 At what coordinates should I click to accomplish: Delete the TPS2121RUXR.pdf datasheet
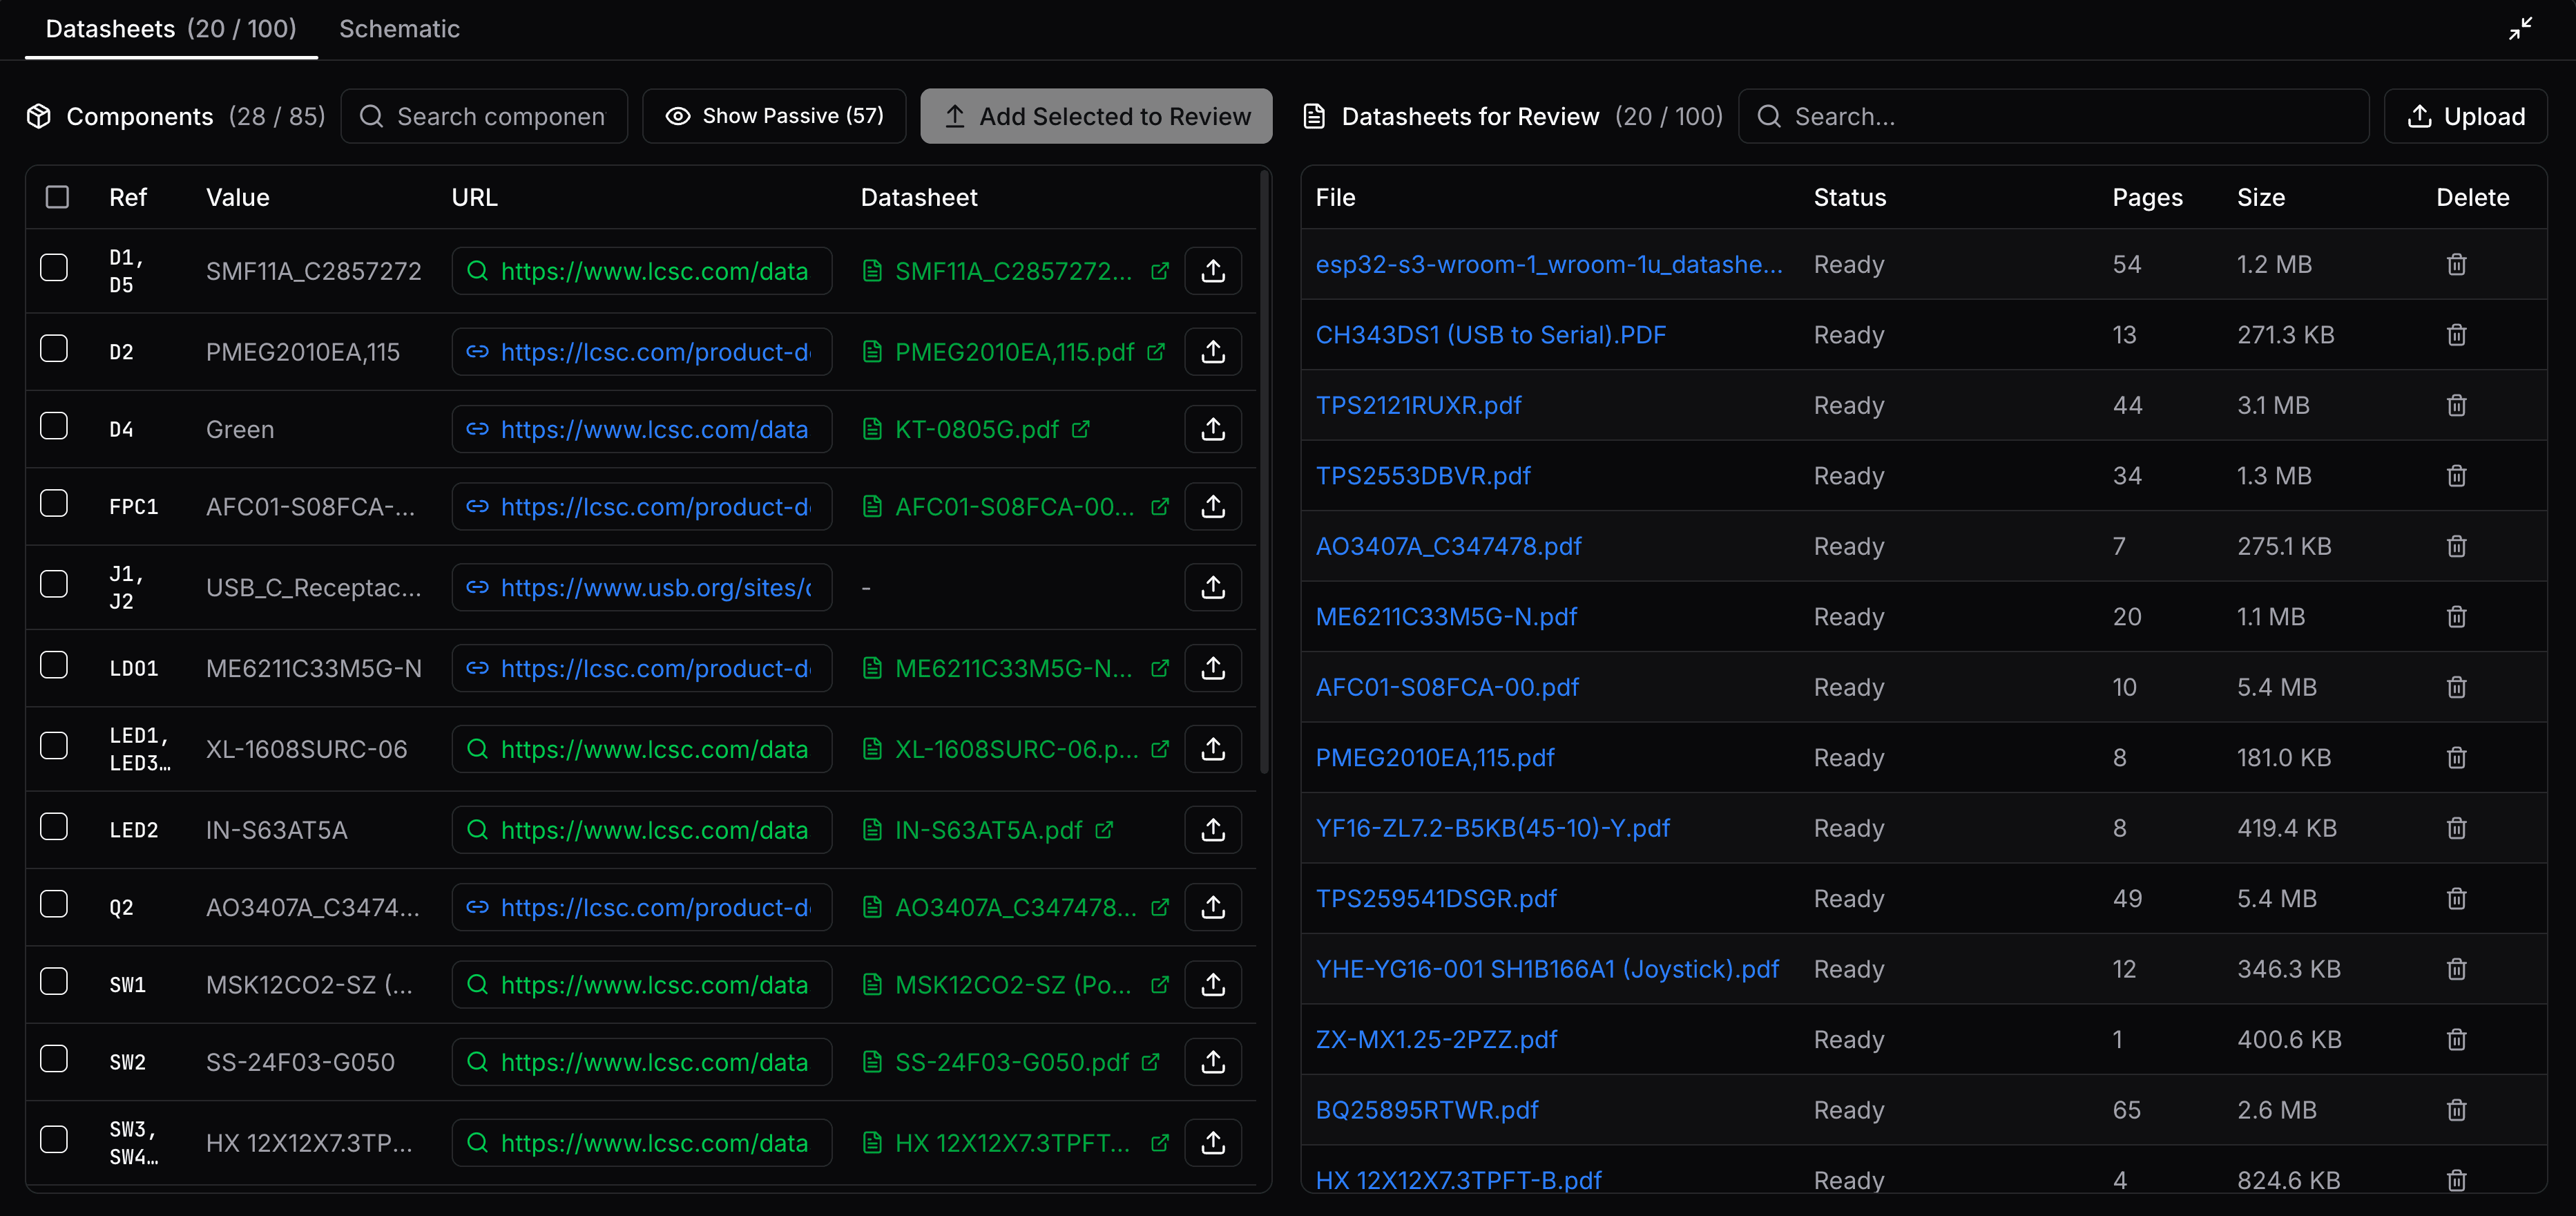click(x=2456, y=406)
